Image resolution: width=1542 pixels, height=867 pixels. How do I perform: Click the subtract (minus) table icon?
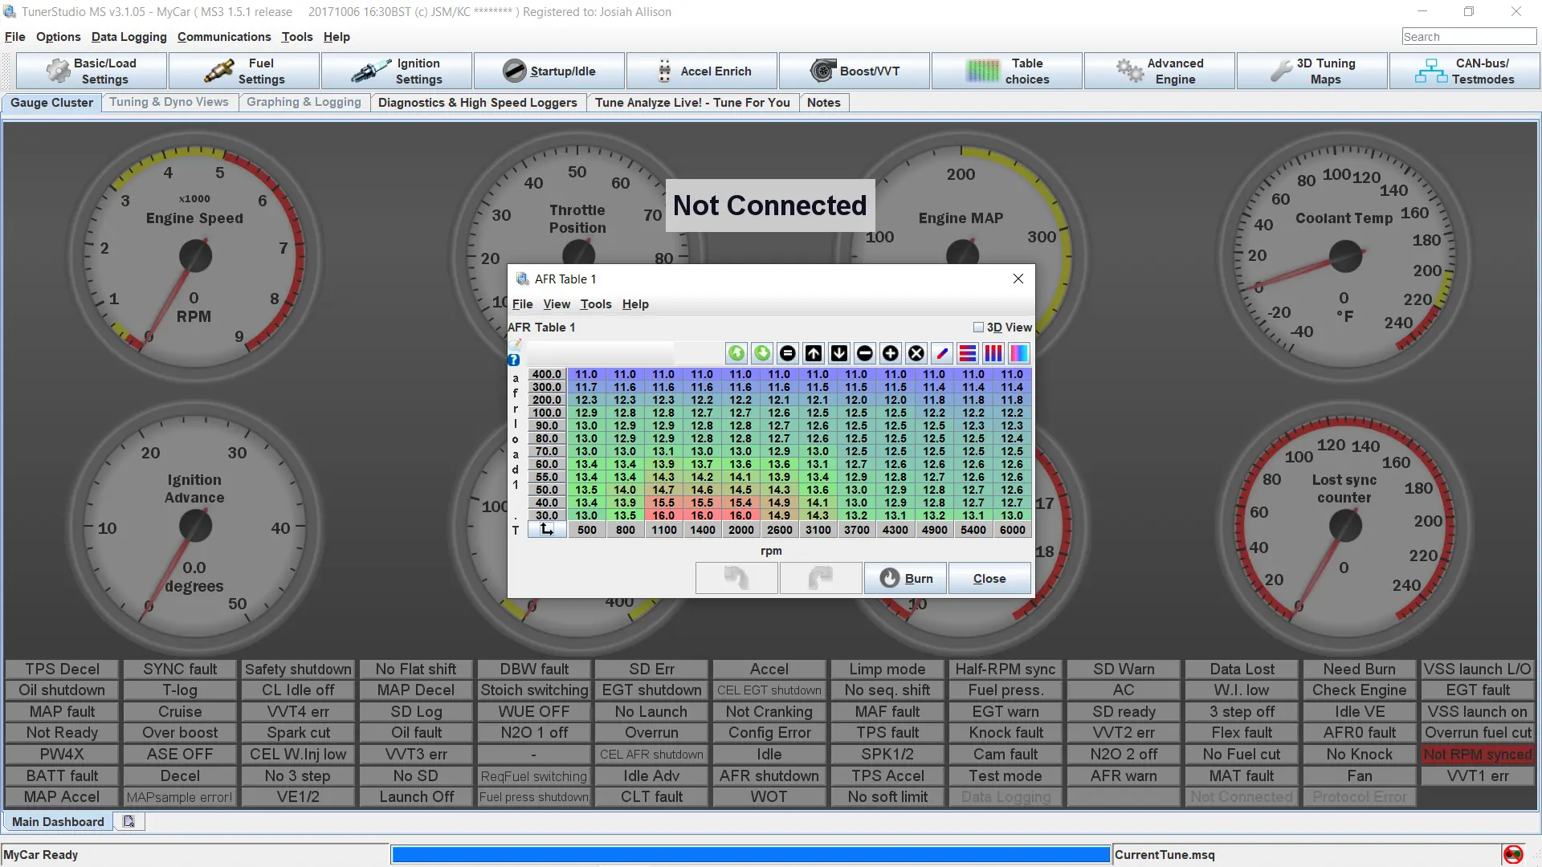coord(865,353)
